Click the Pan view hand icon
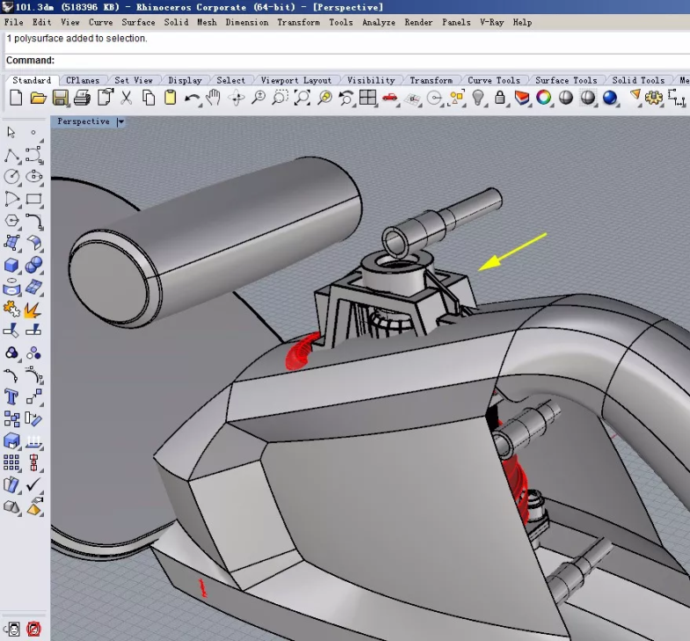 click(x=213, y=98)
